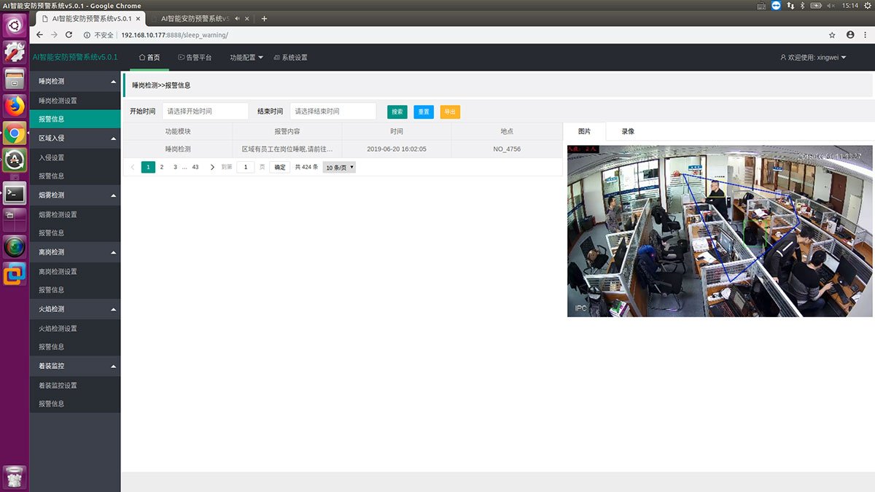The image size is (875, 492).
Task: Bookmark this page with the star icon
Action: (832, 35)
